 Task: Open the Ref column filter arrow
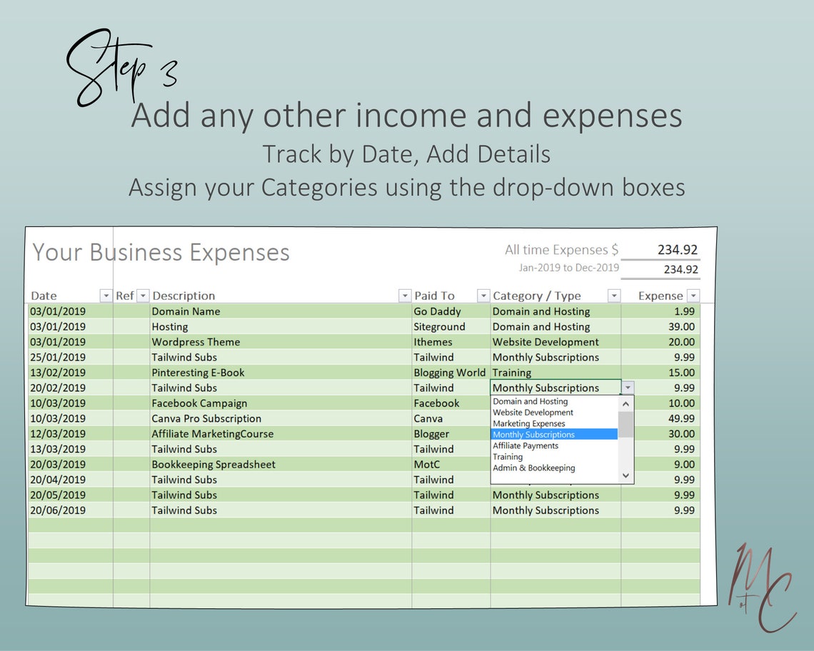(x=143, y=295)
